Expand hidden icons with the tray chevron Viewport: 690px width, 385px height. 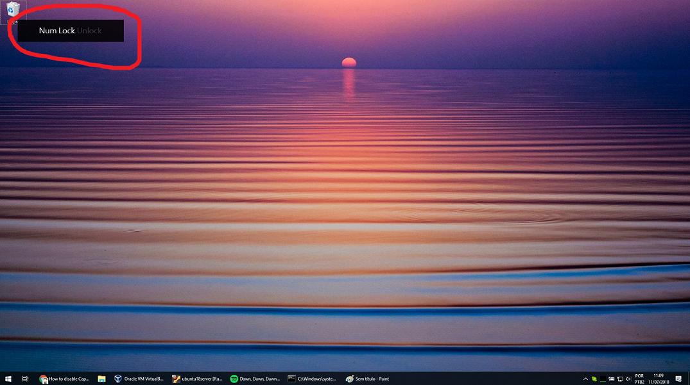[x=585, y=378]
